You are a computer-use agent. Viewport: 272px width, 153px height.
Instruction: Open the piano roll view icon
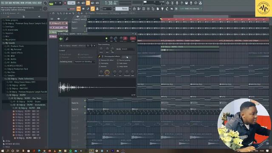tap(139, 8)
